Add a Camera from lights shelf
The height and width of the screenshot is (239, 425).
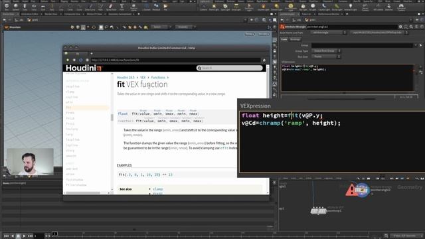point(203,7)
